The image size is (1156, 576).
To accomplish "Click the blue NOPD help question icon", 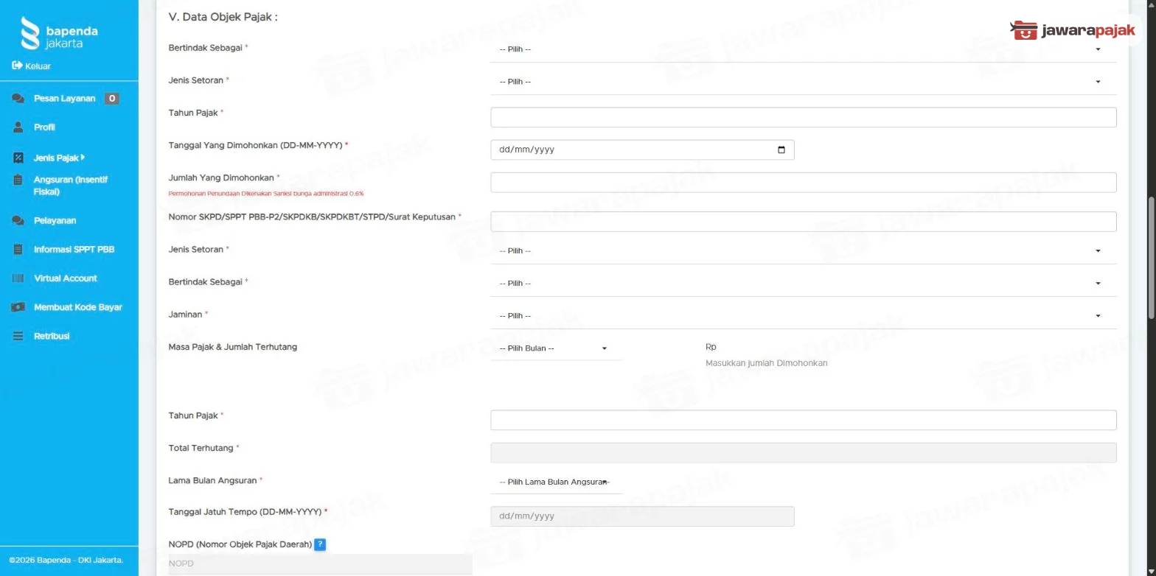I will 320,544.
